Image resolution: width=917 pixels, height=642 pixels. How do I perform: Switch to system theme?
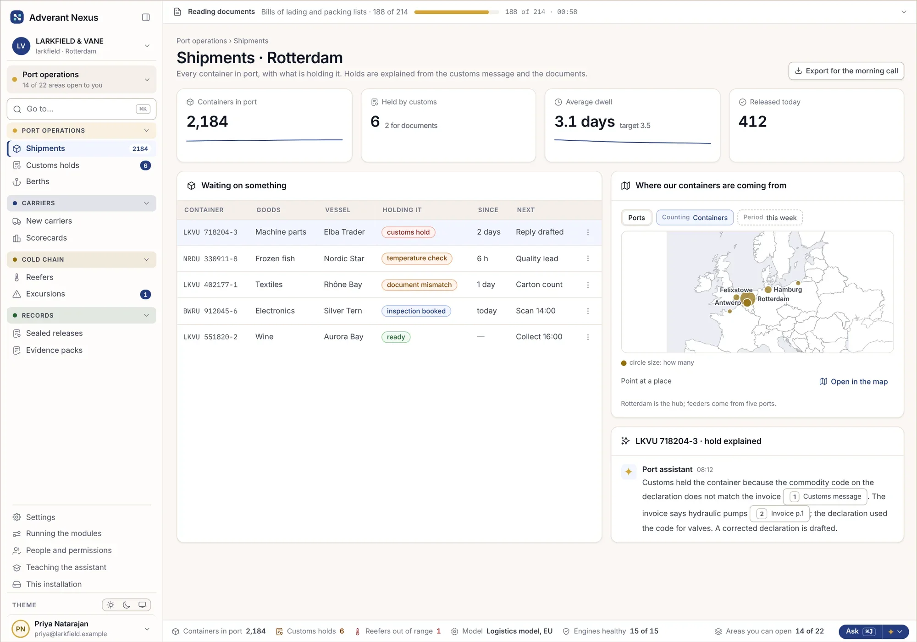coord(142,605)
